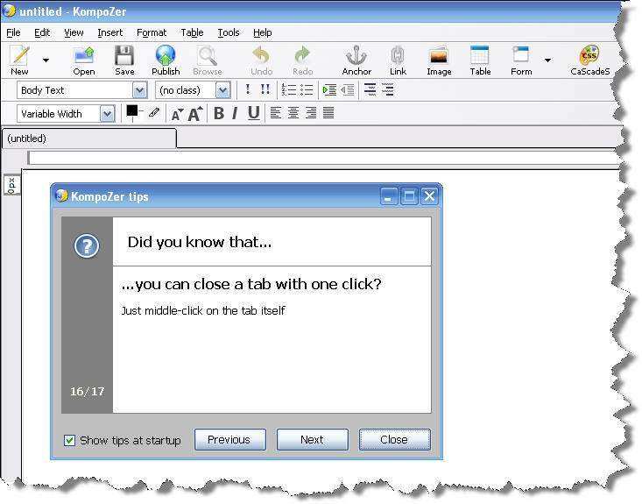Uncheck Show tips at startup
The height and width of the screenshot is (504, 642).
pyautogui.click(x=70, y=440)
